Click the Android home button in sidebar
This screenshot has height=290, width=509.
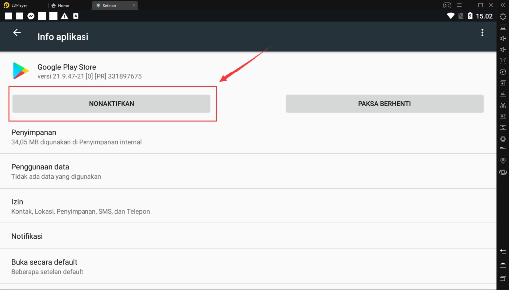[503, 265]
